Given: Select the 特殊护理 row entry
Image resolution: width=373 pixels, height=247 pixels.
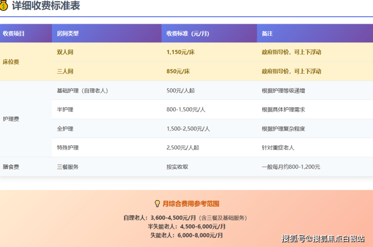Looking at the screenshot, I should (x=107, y=148).
